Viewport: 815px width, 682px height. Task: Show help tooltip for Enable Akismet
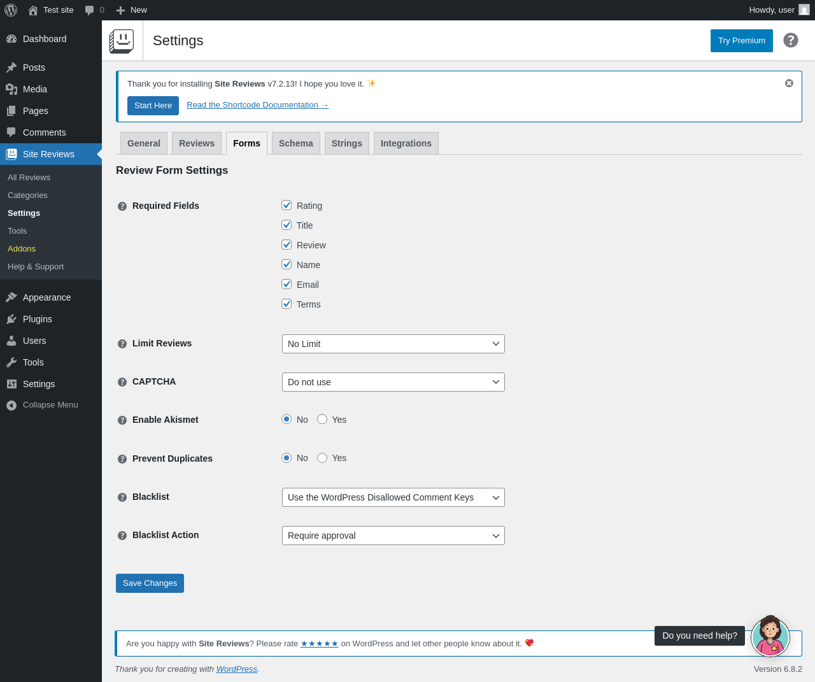coord(122,420)
